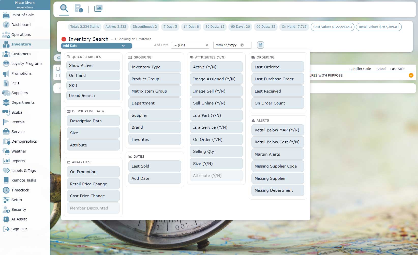Select the Missing Supplier Code alert
This screenshot has height=255, width=418.
tap(278, 166)
